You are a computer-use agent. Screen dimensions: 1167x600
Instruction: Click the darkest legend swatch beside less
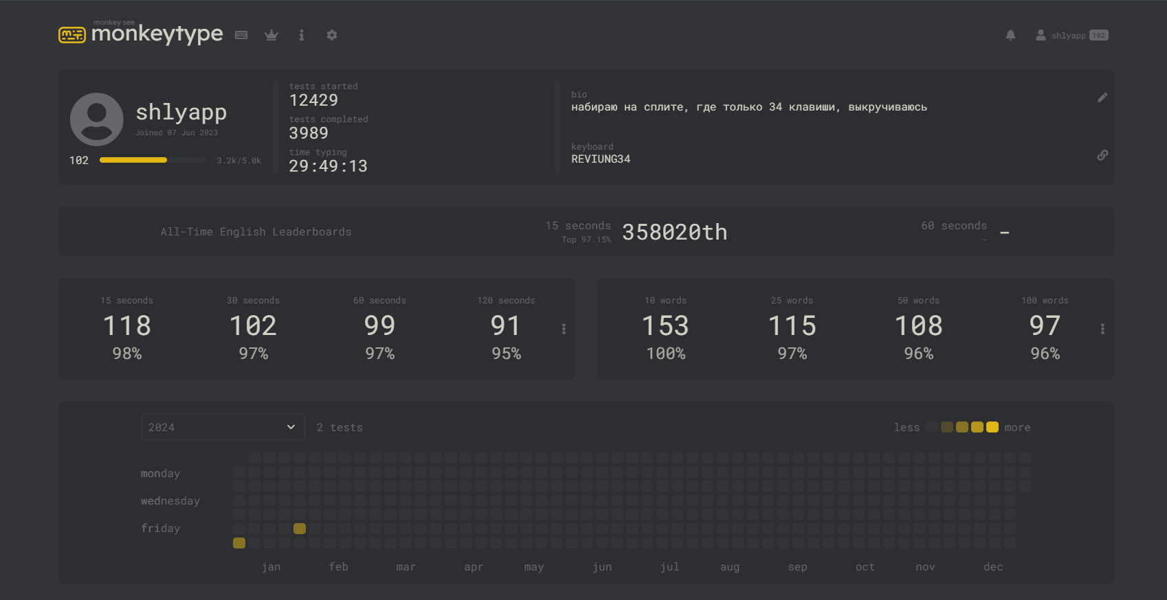point(932,427)
